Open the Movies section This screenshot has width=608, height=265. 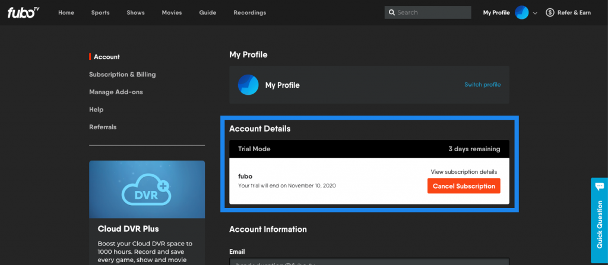click(172, 12)
